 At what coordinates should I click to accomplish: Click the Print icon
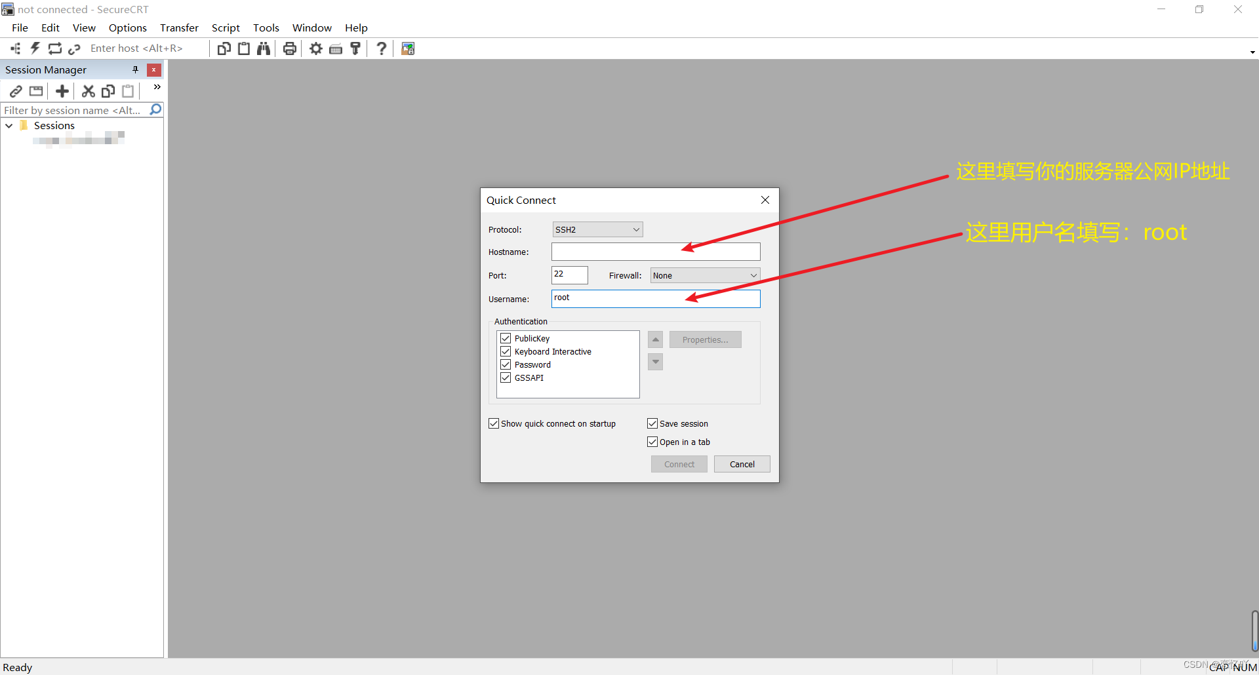pyautogui.click(x=290, y=48)
